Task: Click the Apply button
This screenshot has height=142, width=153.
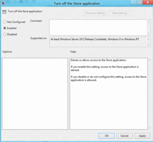Action: coord(142,136)
